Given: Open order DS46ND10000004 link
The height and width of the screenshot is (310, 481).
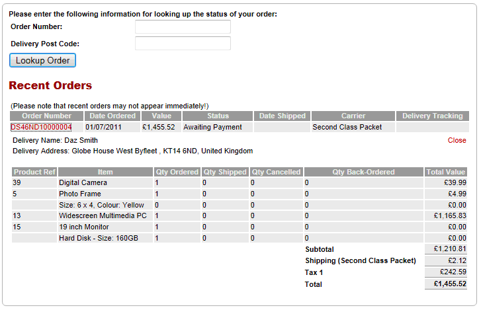Looking at the screenshot, I should point(41,127).
